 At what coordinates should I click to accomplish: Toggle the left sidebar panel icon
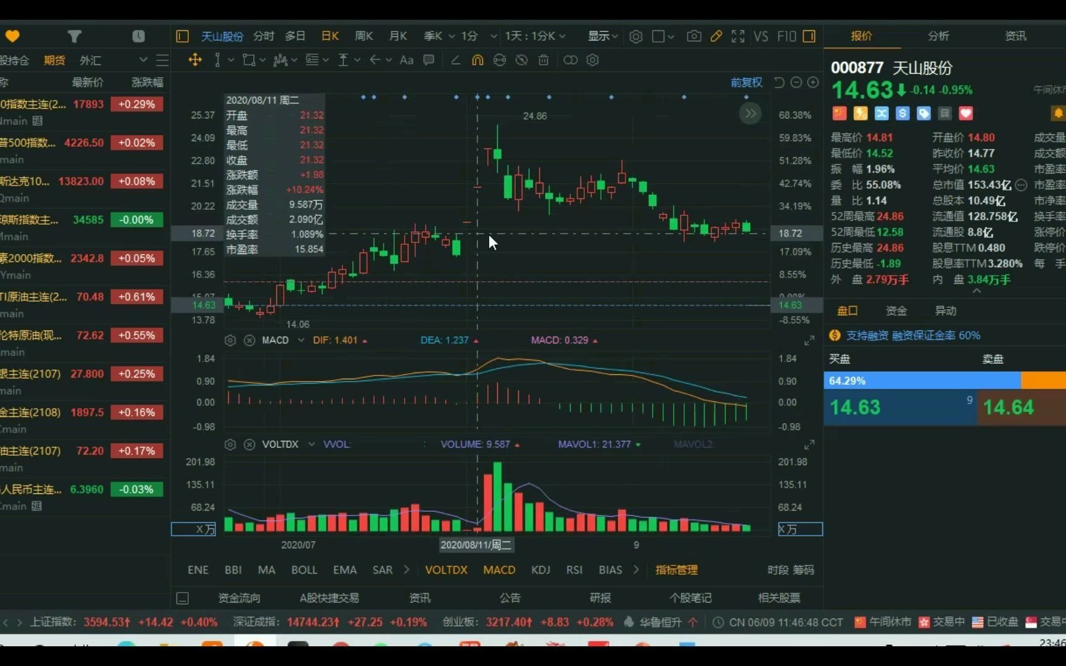182,36
